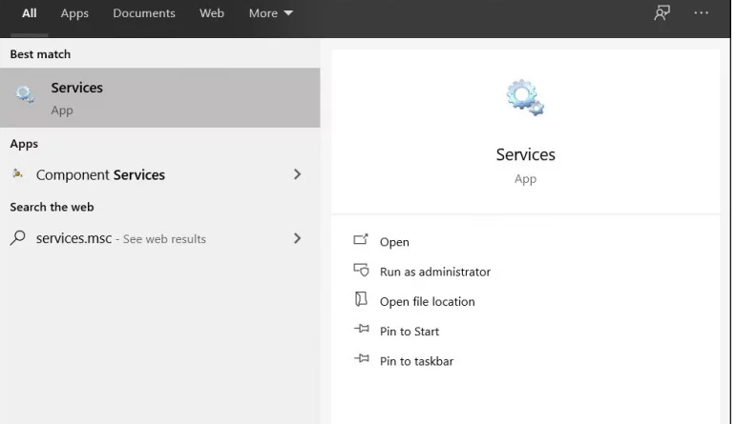Click the Pin to taskbar pin icon
736x424 pixels.
coord(361,360)
